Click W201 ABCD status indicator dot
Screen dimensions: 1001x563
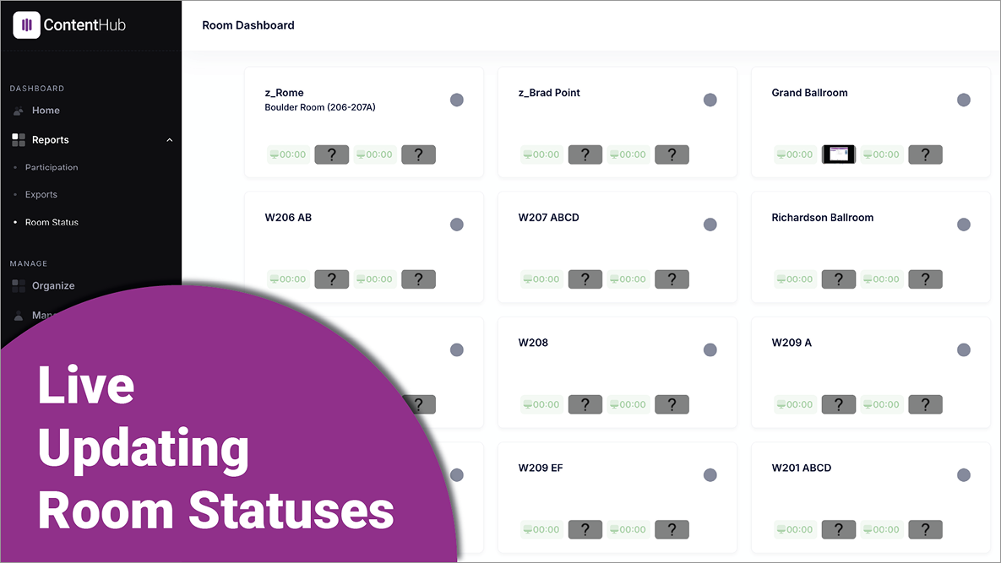coord(964,475)
